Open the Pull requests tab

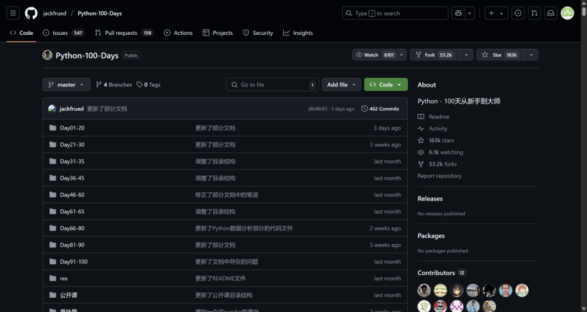124,33
